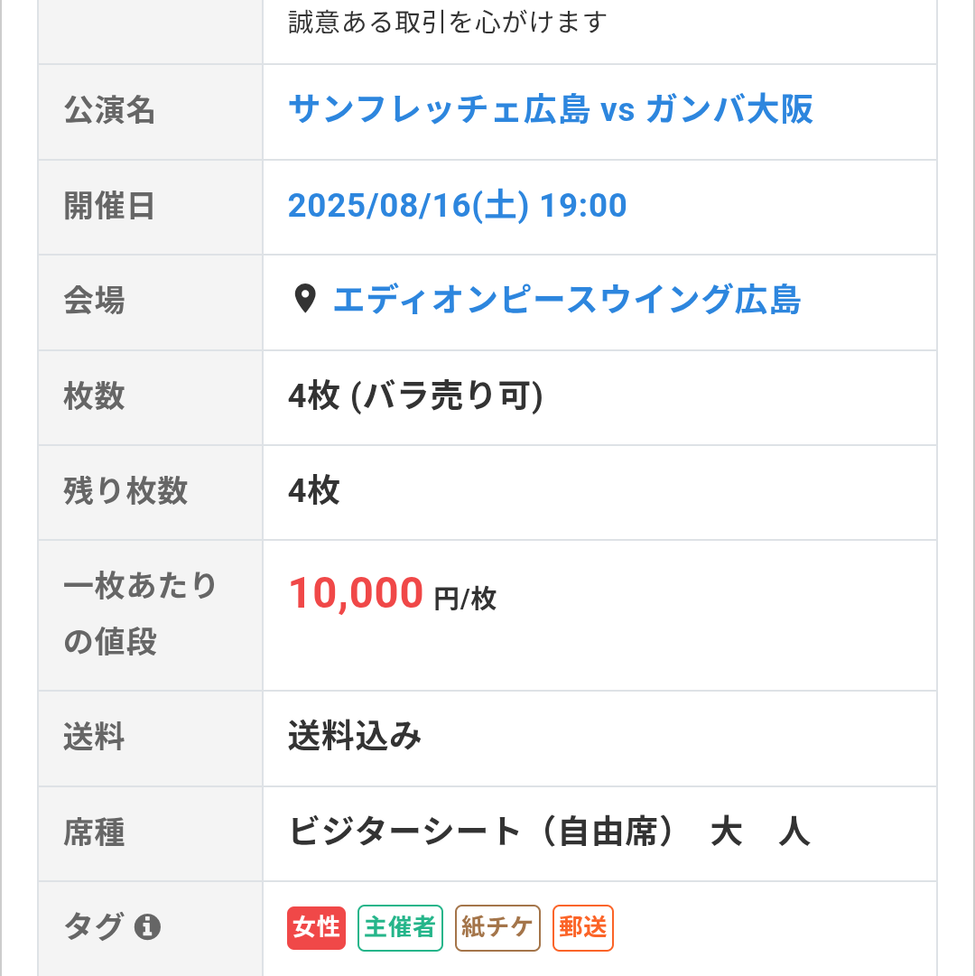Click the 公演名 row label
Screen dimensions: 975x976
[109, 111]
